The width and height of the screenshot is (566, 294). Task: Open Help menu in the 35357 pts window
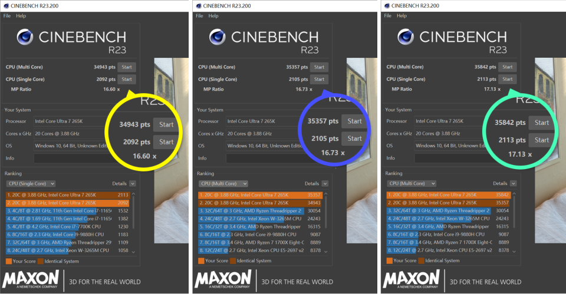pos(213,16)
